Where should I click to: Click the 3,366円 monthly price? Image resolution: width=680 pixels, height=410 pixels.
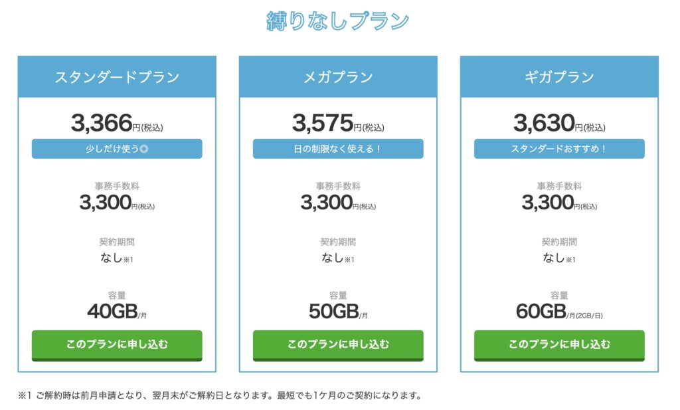(117, 123)
